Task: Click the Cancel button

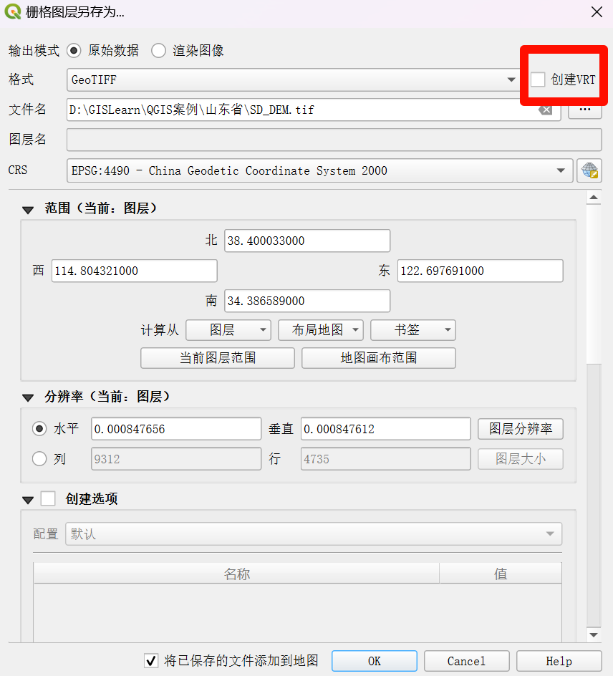Action: pyautogui.click(x=466, y=662)
